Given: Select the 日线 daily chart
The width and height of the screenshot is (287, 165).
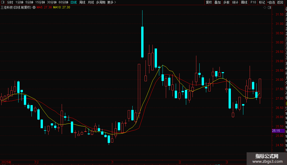Looking at the screenshot, I should point(74,2).
